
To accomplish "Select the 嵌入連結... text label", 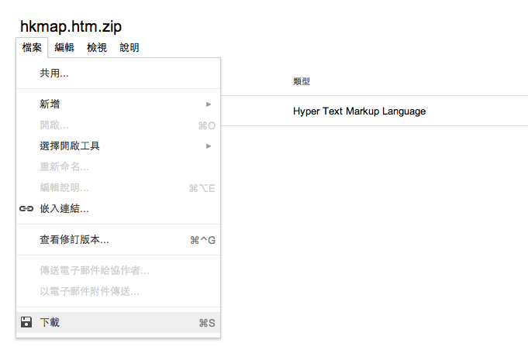I will pos(64,209).
